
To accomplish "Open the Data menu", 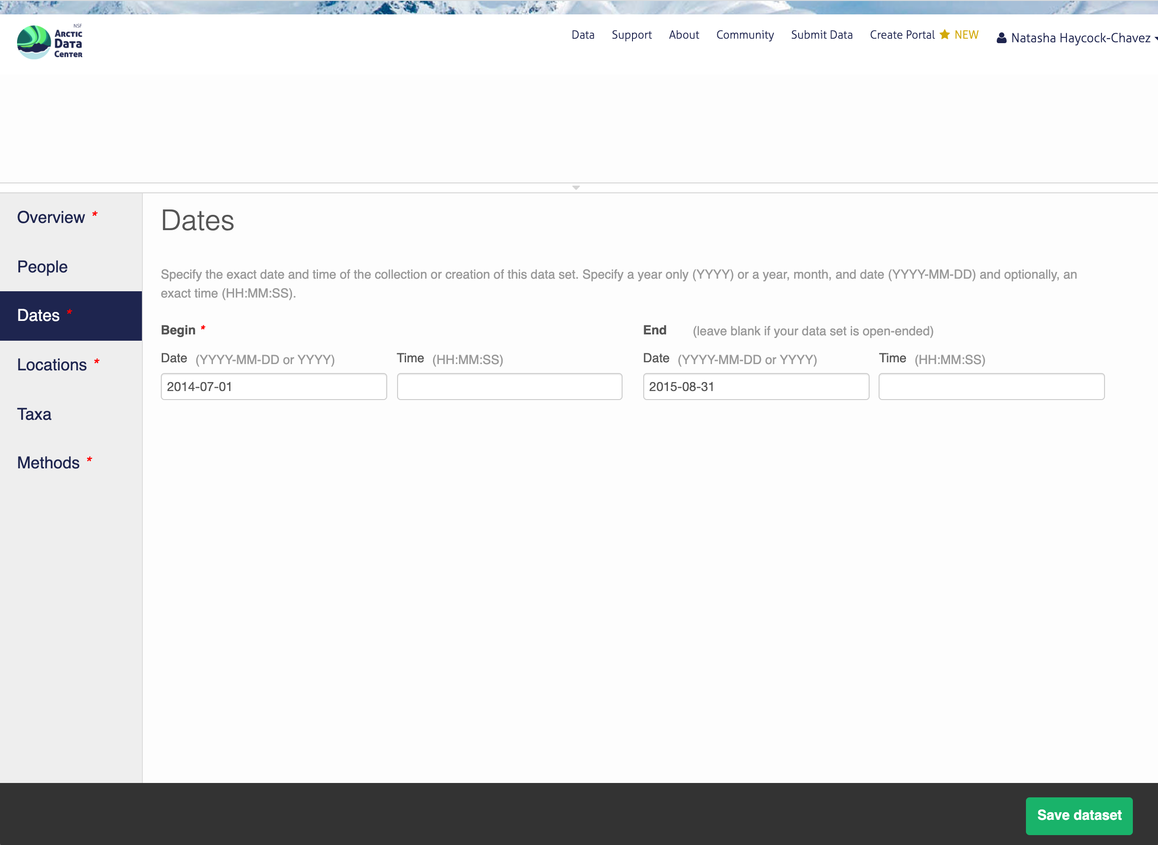I will tap(583, 35).
